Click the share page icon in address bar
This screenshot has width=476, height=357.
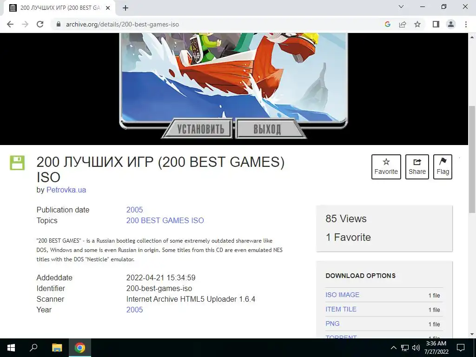tap(403, 24)
